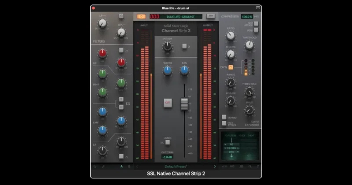Screen dimensions: 352x185
Task: Close the Blue life - drum st window
Action: [x=94, y=8]
